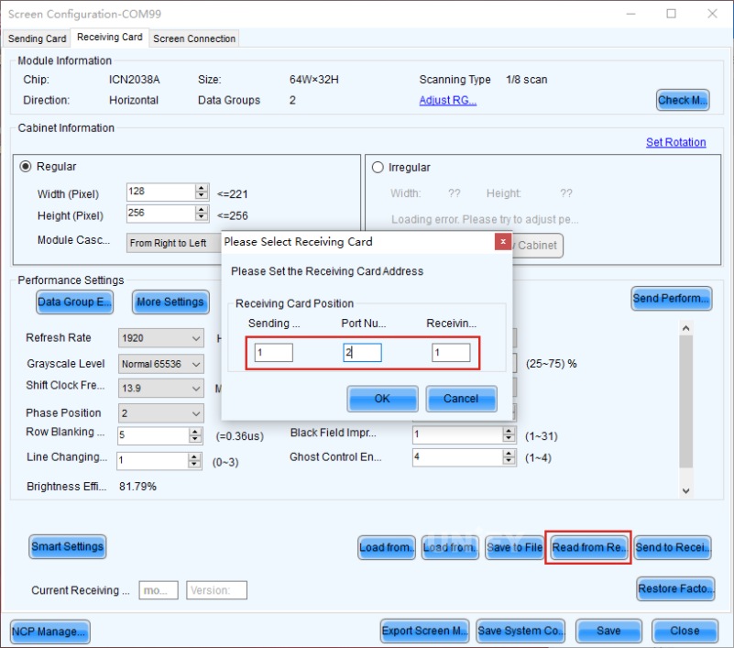Switch to the Sending Card tab

coord(37,38)
